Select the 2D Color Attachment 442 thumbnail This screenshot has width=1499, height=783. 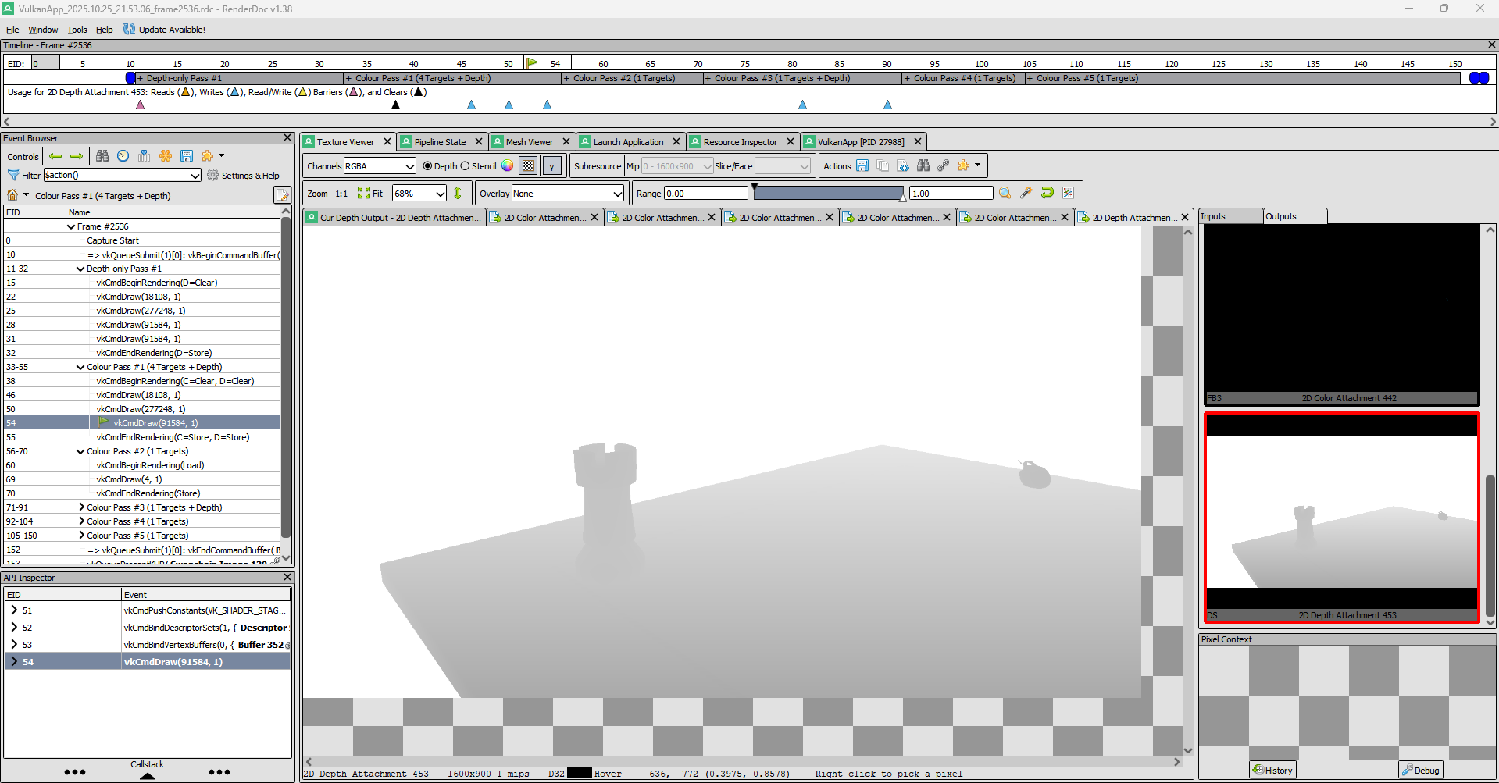coord(1341,314)
